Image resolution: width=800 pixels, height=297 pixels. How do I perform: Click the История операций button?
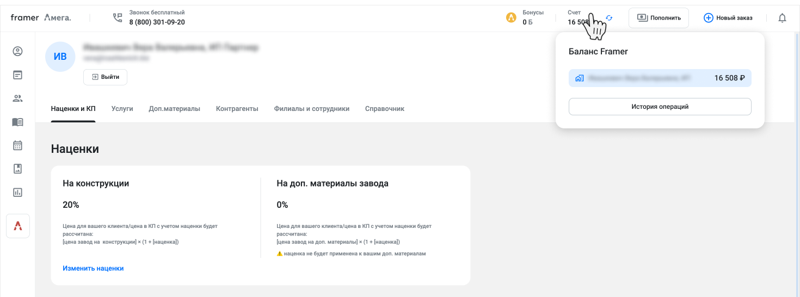tap(660, 107)
